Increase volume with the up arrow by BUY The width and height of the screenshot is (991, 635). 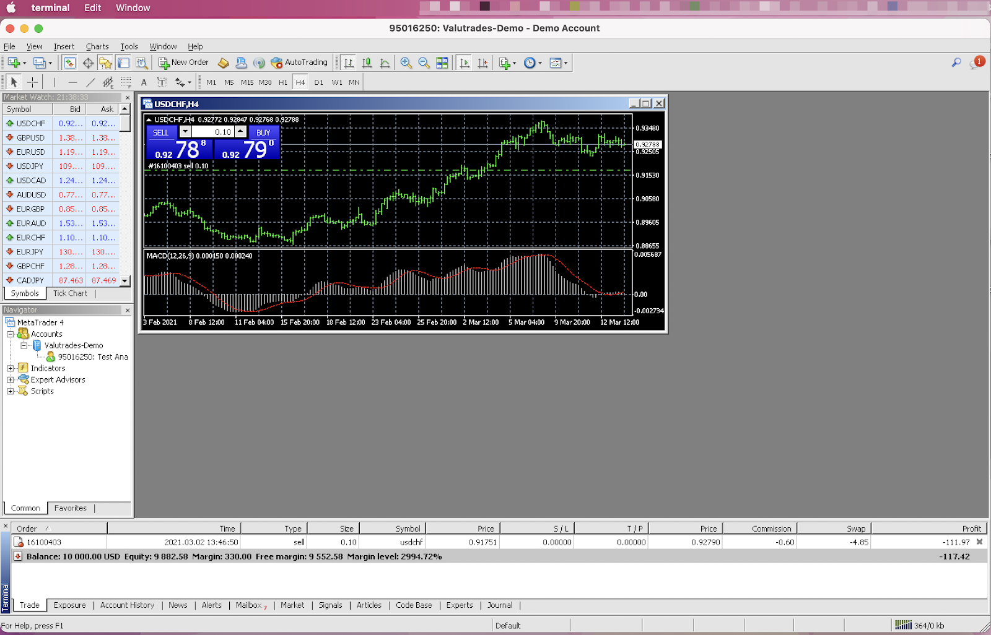(240, 132)
